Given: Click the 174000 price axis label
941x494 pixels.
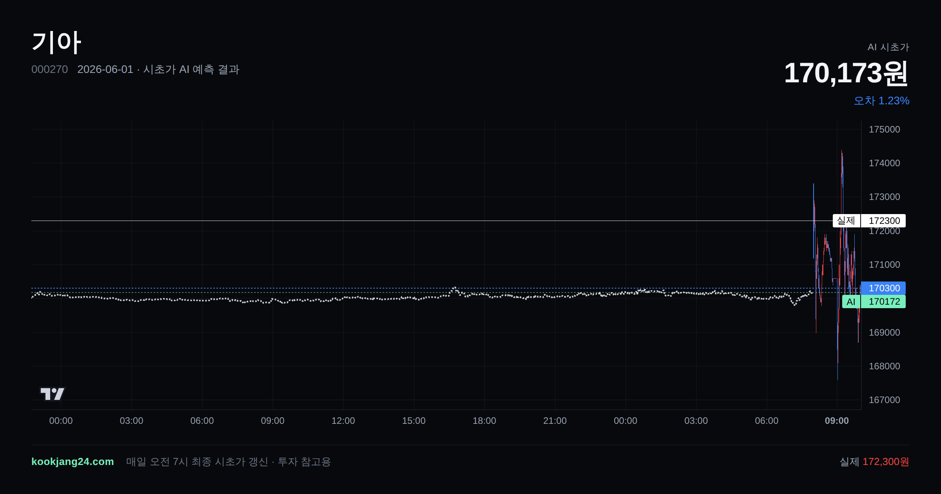Looking at the screenshot, I should coord(884,163).
